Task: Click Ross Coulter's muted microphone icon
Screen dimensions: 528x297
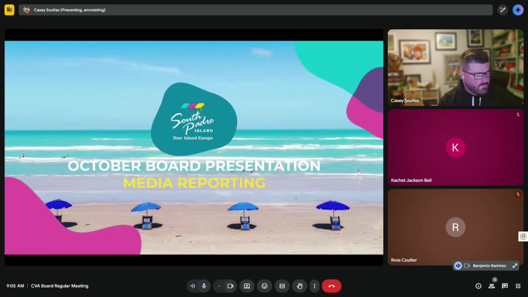Action: click(x=518, y=194)
